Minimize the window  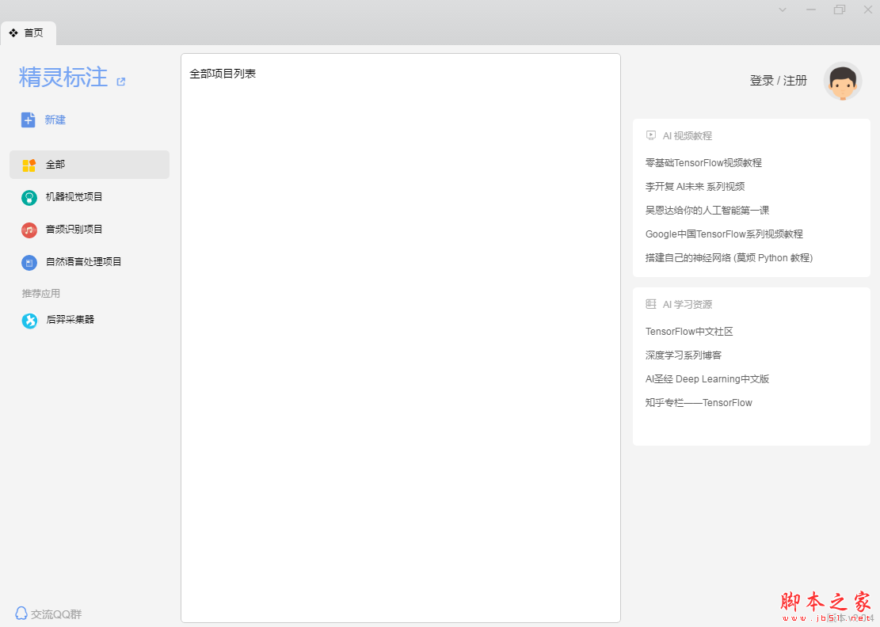click(x=811, y=9)
